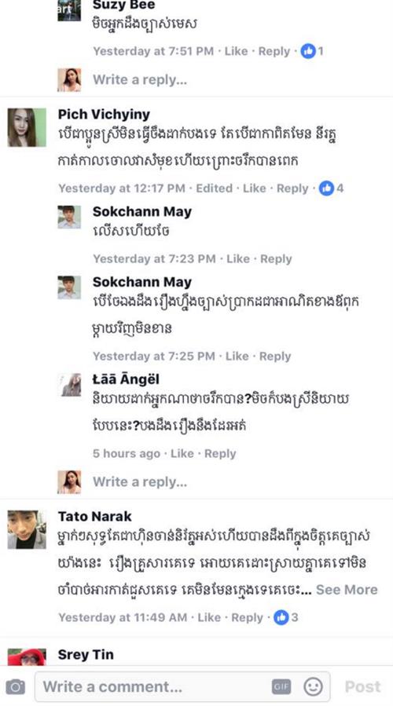This screenshot has width=393, height=706.
Task: Like Pich Vichyiny's comment
Action: [x=254, y=188]
